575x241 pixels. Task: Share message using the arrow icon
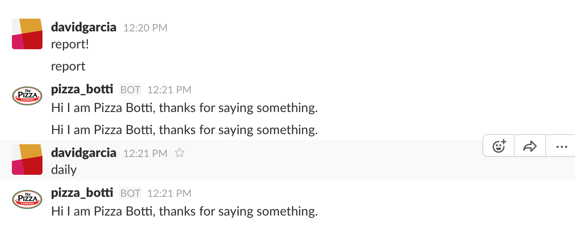(x=530, y=146)
